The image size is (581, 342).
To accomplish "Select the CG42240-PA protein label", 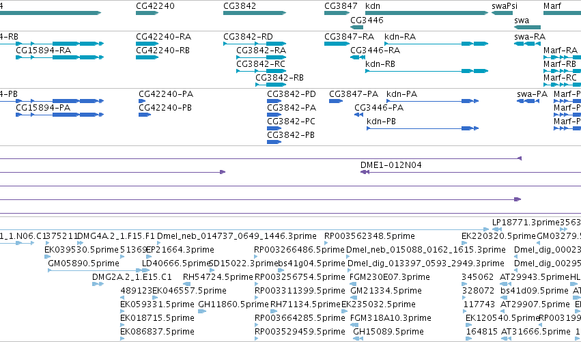I will pyautogui.click(x=166, y=94).
